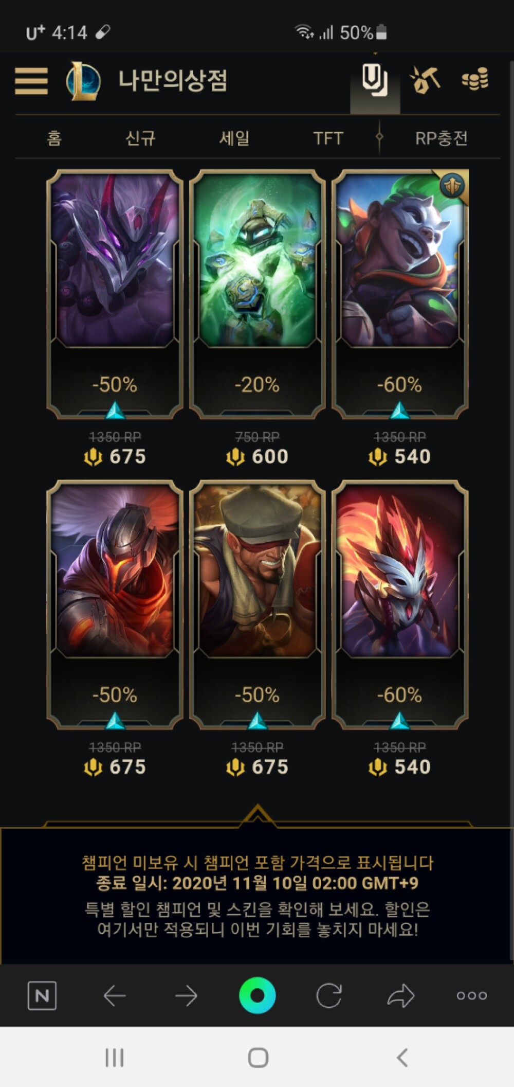Select the legacy-badged -60% skin card
This screenshot has width=514, height=1087.
coord(400,294)
